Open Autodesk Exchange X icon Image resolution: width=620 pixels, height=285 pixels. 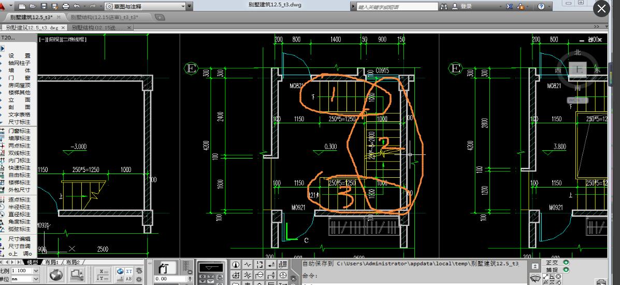click(510, 6)
